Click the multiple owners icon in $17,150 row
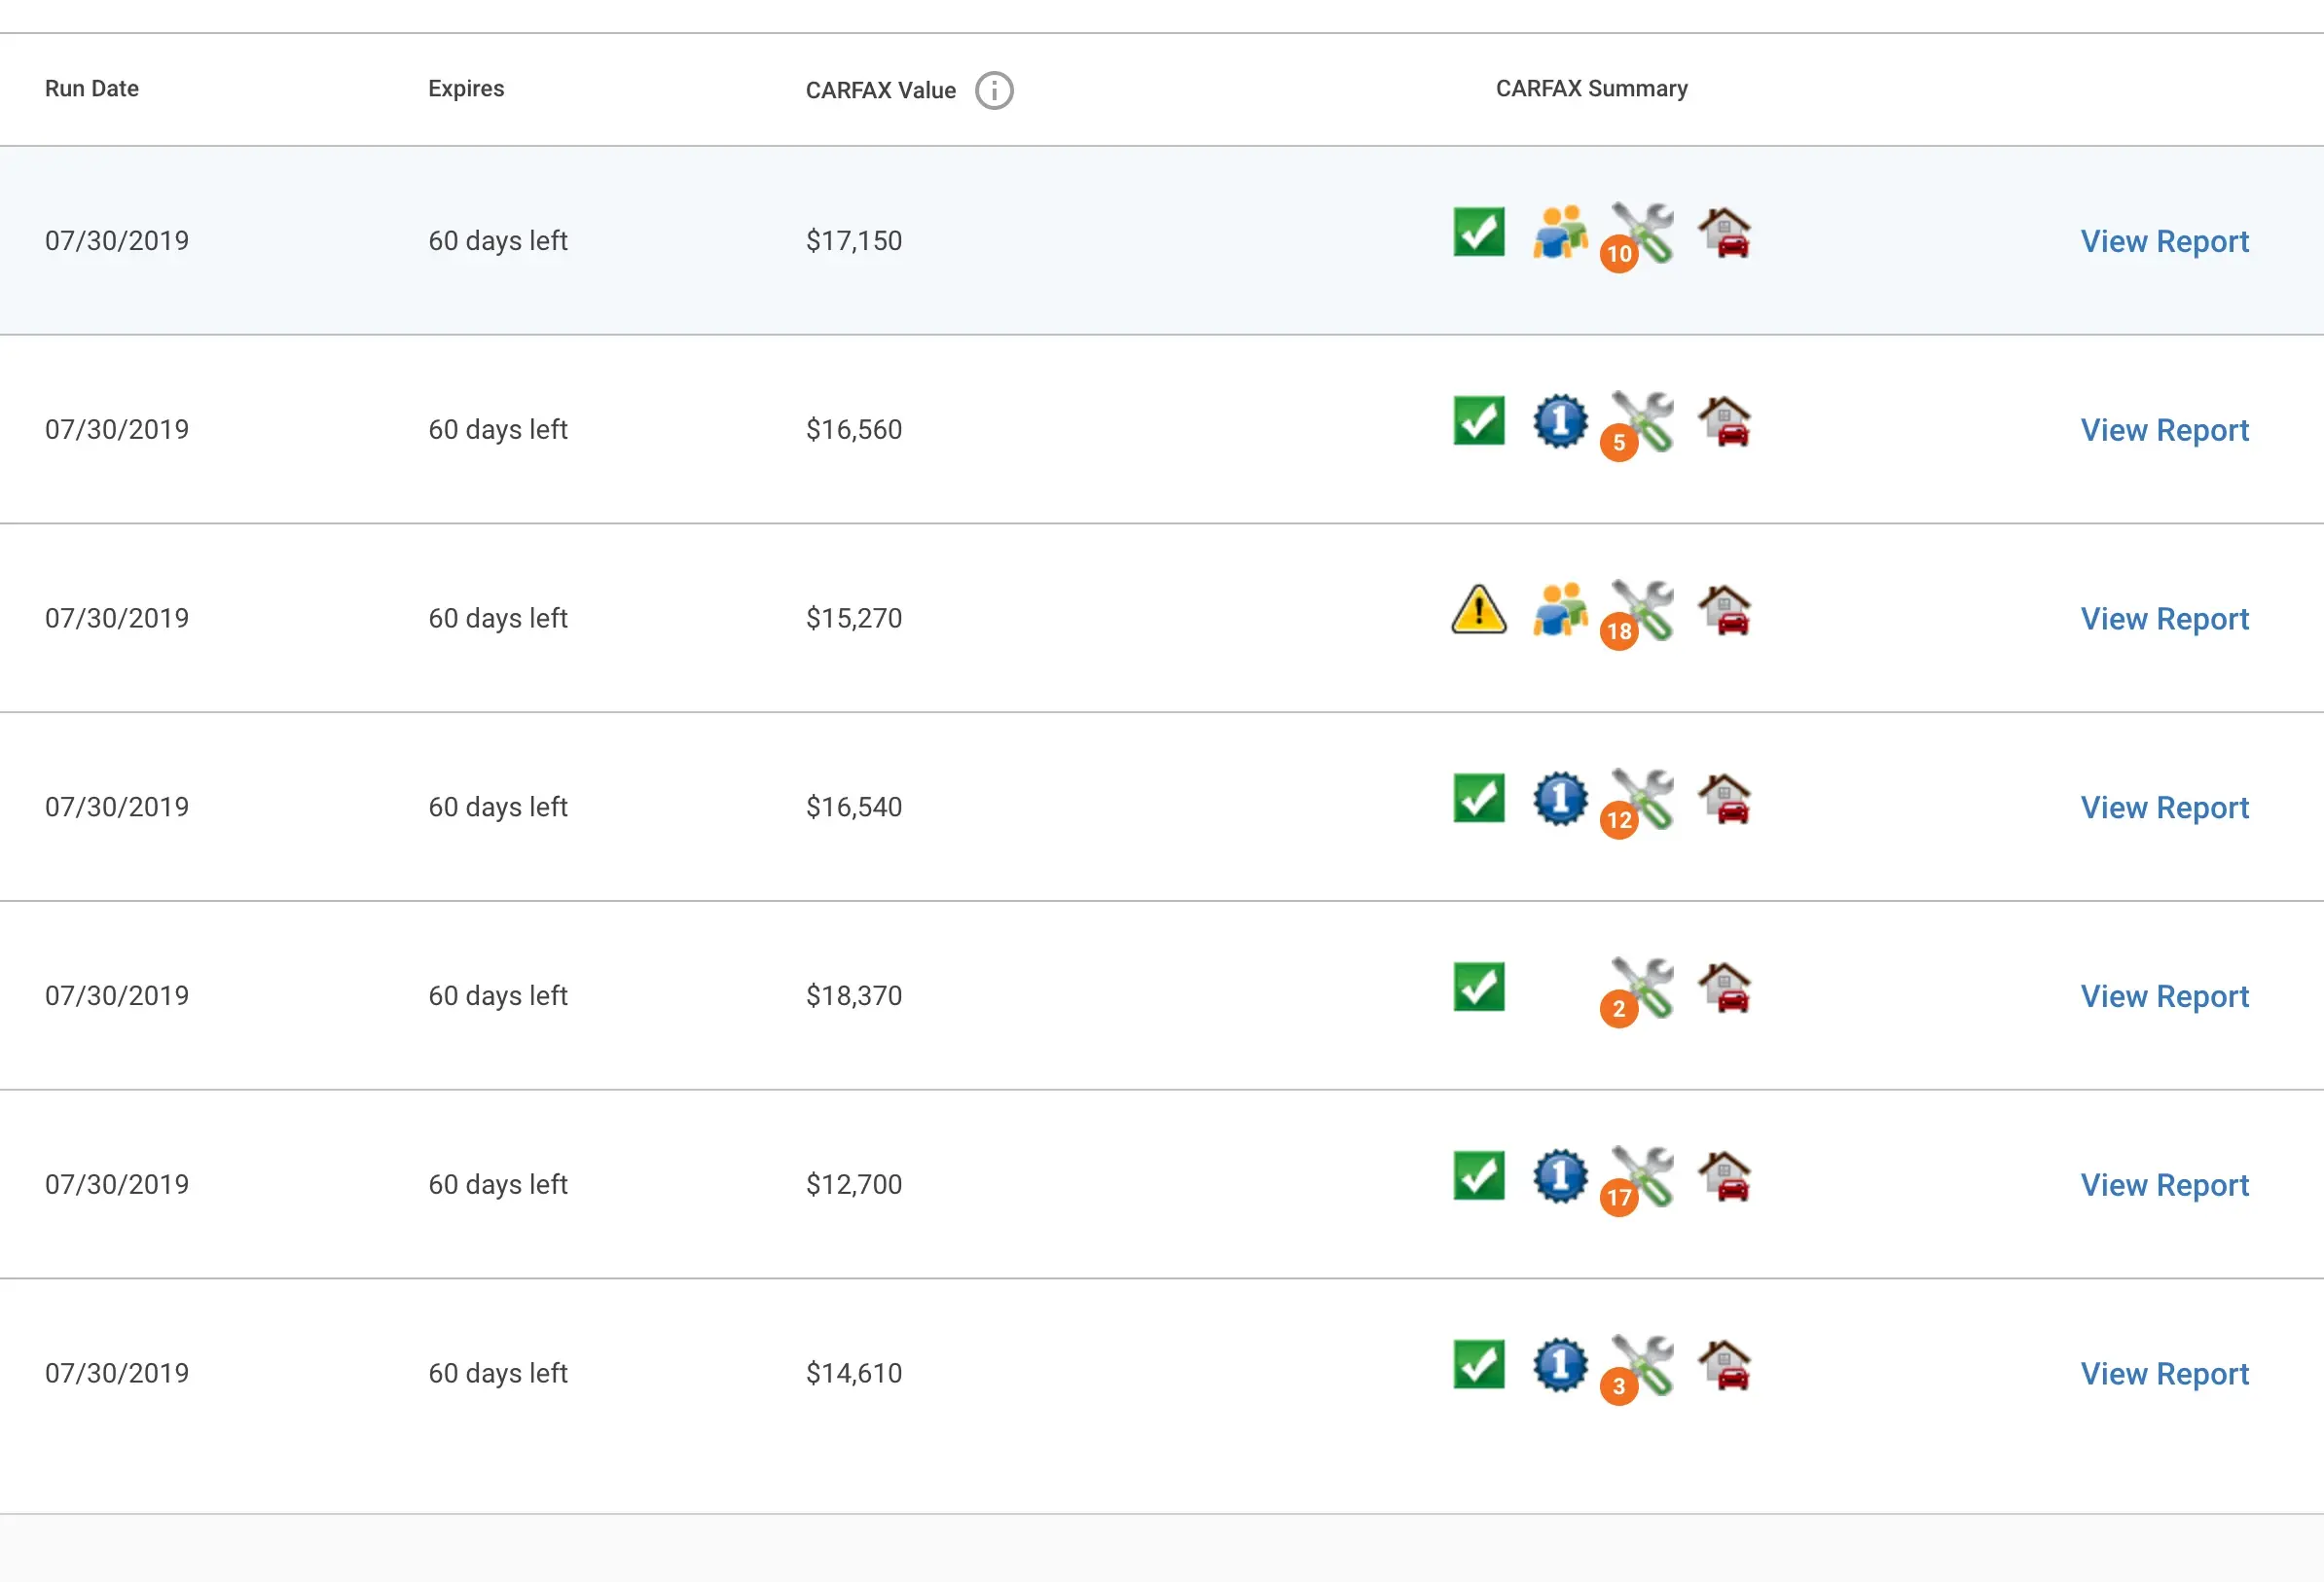This screenshot has width=2324, height=1582. tap(1559, 233)
